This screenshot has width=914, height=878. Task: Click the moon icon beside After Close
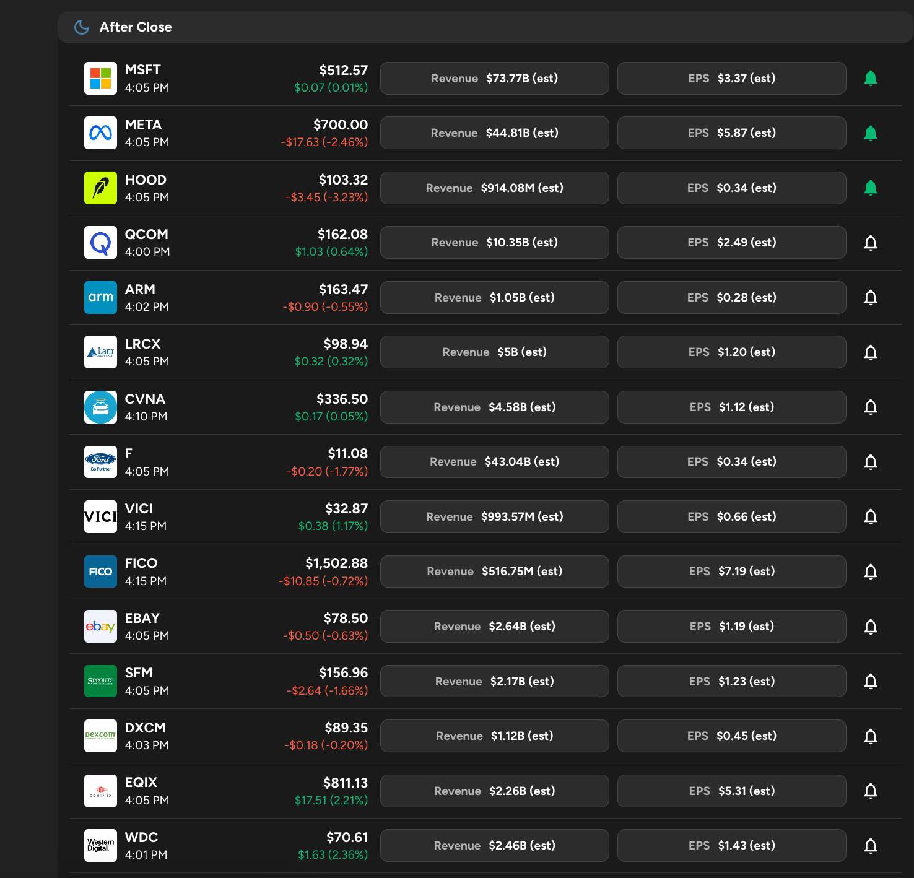click(82, 27)
